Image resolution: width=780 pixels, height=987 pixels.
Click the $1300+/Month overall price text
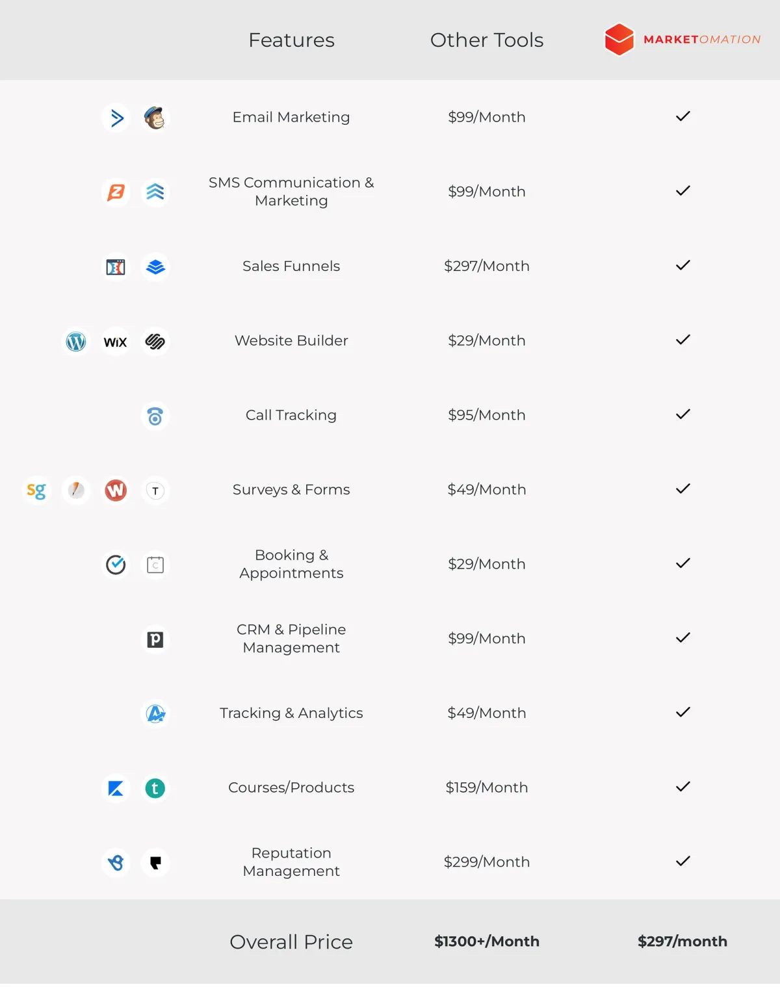tap(486, 942)
